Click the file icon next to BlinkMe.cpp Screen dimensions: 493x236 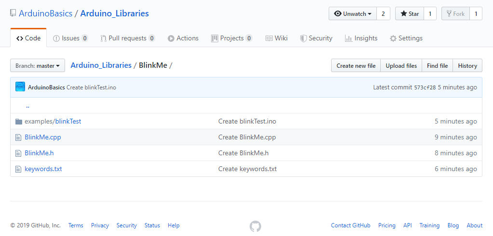pyautogui.click(x=18, y=137)
